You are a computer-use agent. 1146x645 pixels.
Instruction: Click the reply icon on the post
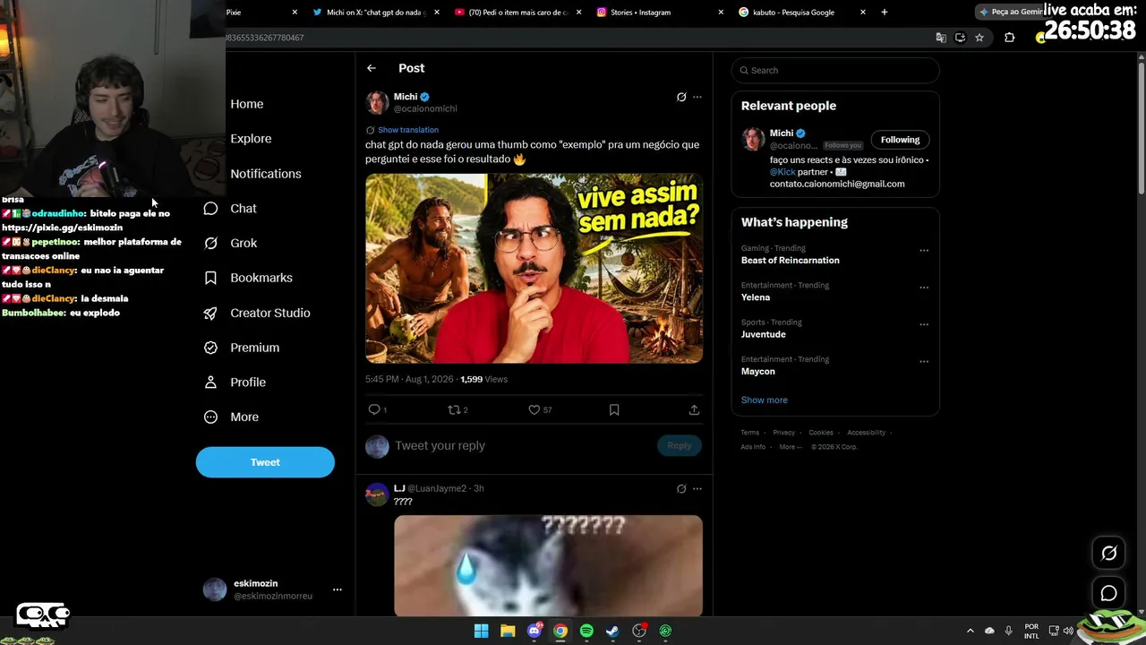(x=374, y=409)
